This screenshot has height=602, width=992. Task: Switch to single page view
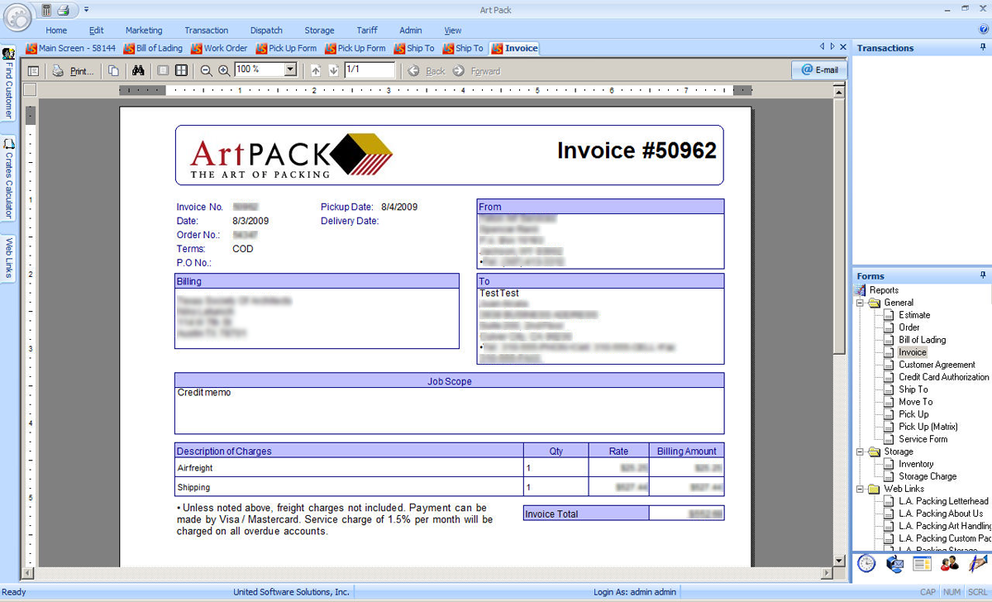[x=164, y=71]
